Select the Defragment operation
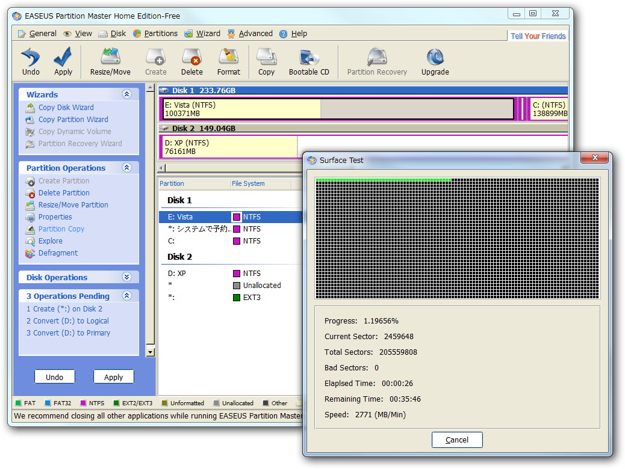This screenshot has width=625, height=469. click(59, 253)
